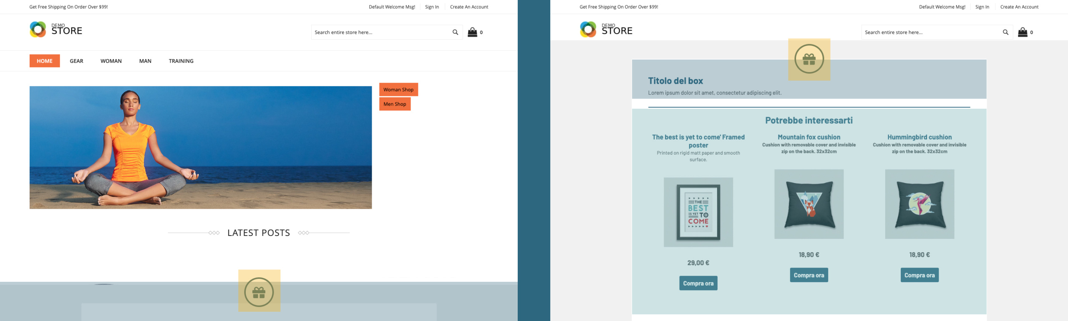1068x321 pixels.
Task: Click the yoga woman banner image
Action: click(x=200, y=148)
